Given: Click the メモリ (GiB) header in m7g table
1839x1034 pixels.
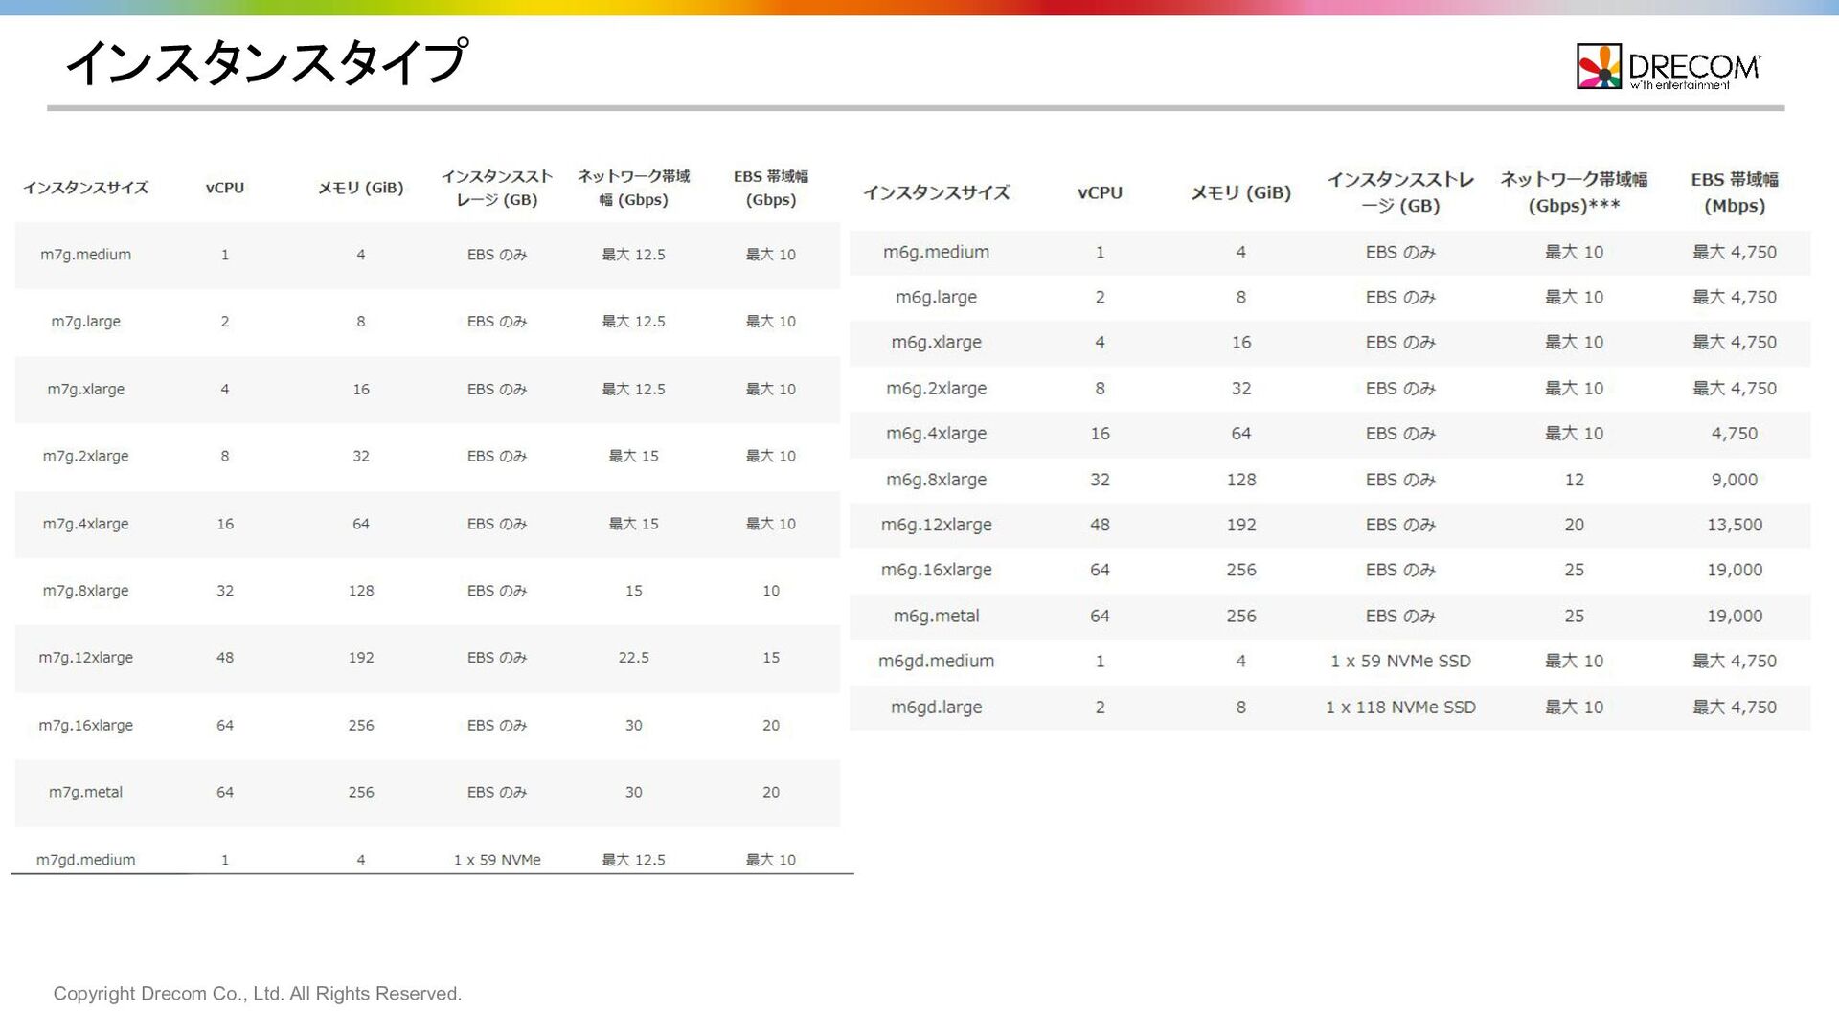Looking at the screenshot, I should click(360, 188).
